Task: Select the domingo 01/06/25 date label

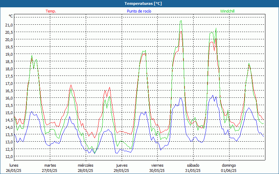Action: [229, 168]
